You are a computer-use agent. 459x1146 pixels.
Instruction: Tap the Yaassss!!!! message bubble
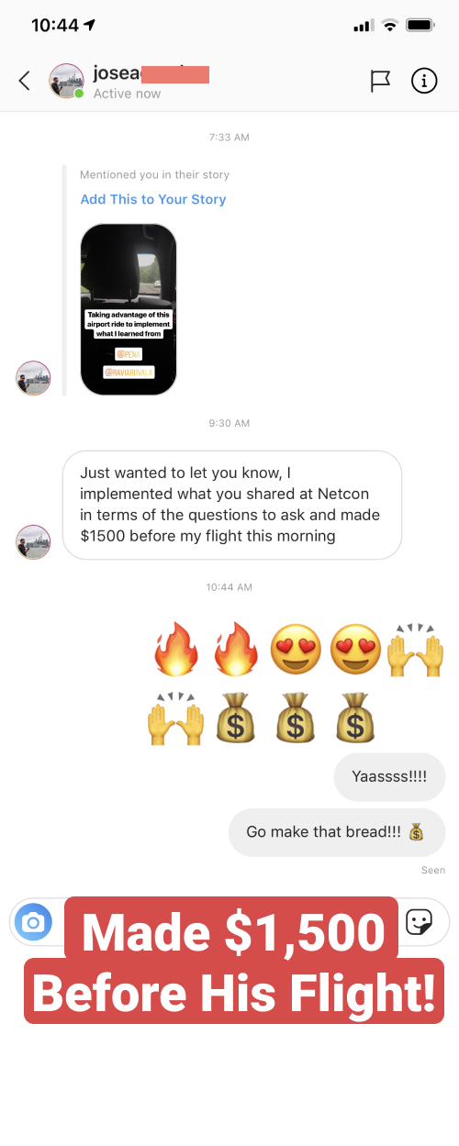tap(389, 776)
